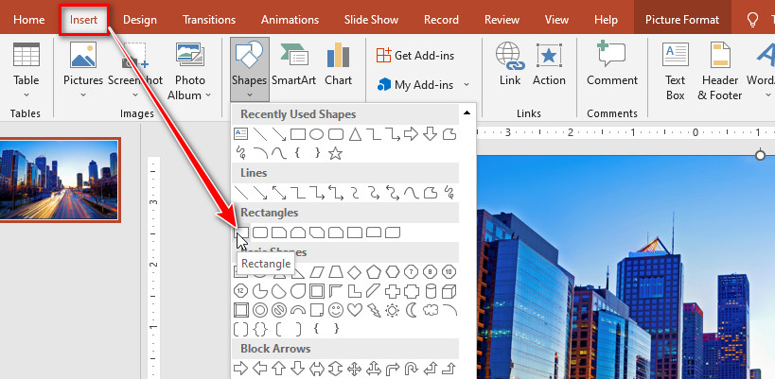Open the Tell Me lightbulb search

tap(752, 20)
